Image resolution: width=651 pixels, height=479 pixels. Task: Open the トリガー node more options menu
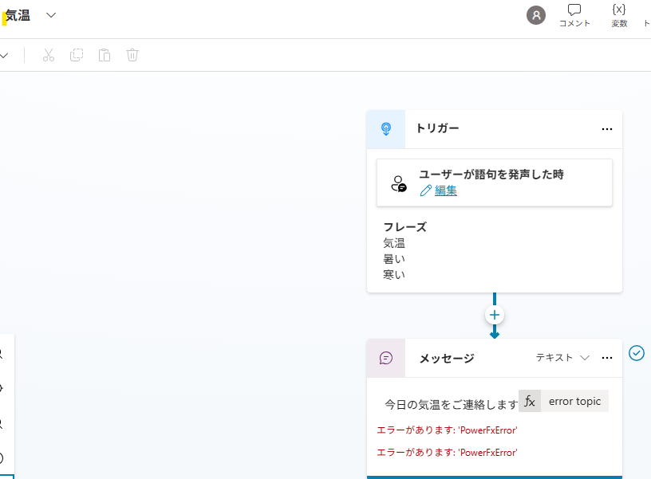pyautogui.click(x=606, y=129)
